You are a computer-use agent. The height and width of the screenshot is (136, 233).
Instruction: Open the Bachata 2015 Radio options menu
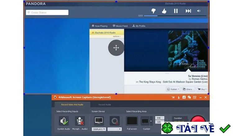coord(116,36)
